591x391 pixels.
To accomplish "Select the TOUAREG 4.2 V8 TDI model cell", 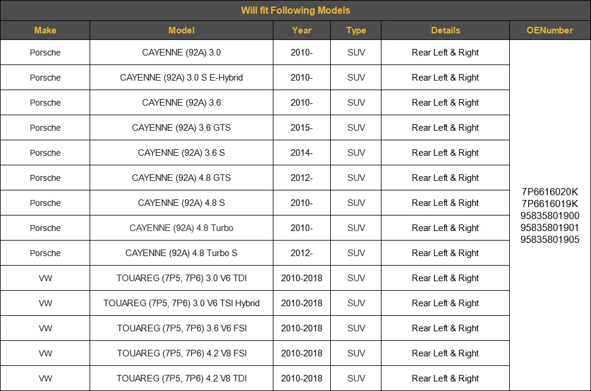I will pyautogui.click(x=181, y=378).
